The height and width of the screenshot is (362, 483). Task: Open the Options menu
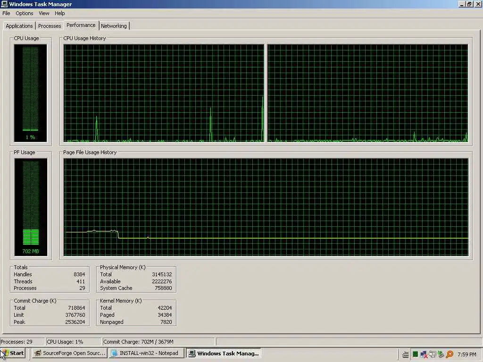tap(25, 13)
